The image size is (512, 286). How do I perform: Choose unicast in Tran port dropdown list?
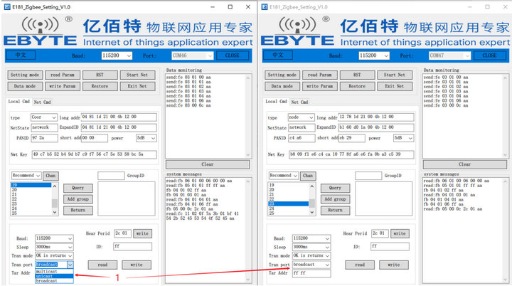pyautogui.click(x=55, y=276)
